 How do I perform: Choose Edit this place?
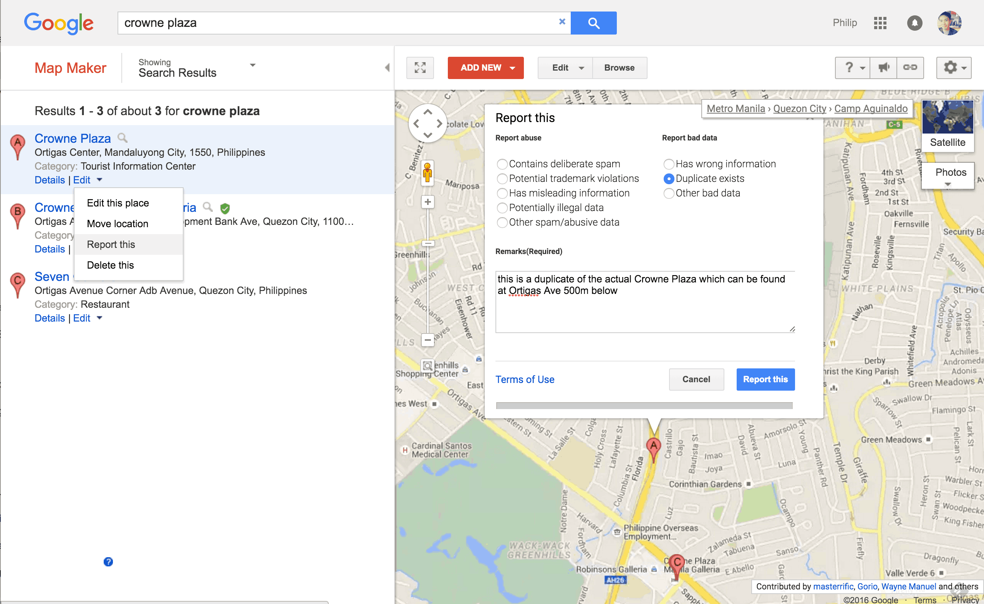(x=129, y=203)
